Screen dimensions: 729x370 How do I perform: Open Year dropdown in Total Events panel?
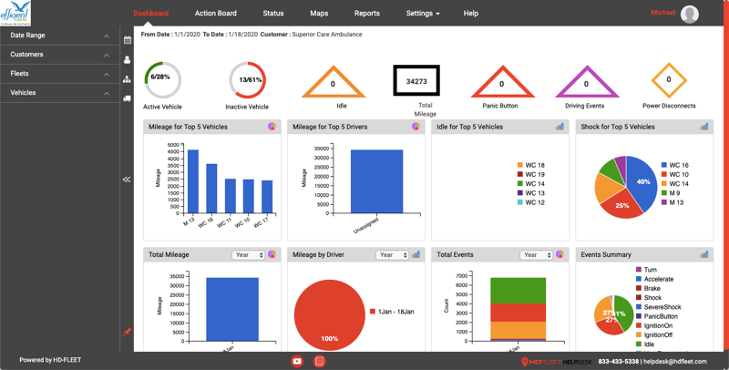point(536,255)
